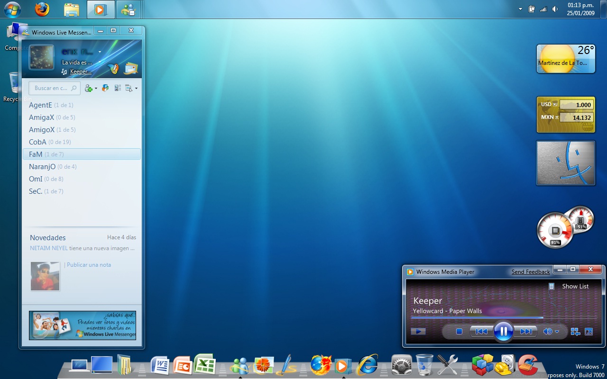Change contact list layout icon in Messenger
The image size is (607, 379).
[x=118, y=88]
